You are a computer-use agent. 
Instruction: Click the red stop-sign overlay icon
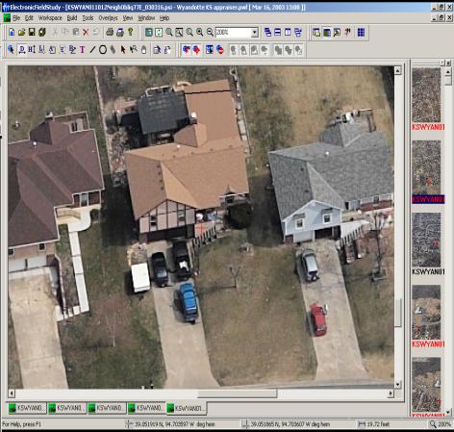220,50
